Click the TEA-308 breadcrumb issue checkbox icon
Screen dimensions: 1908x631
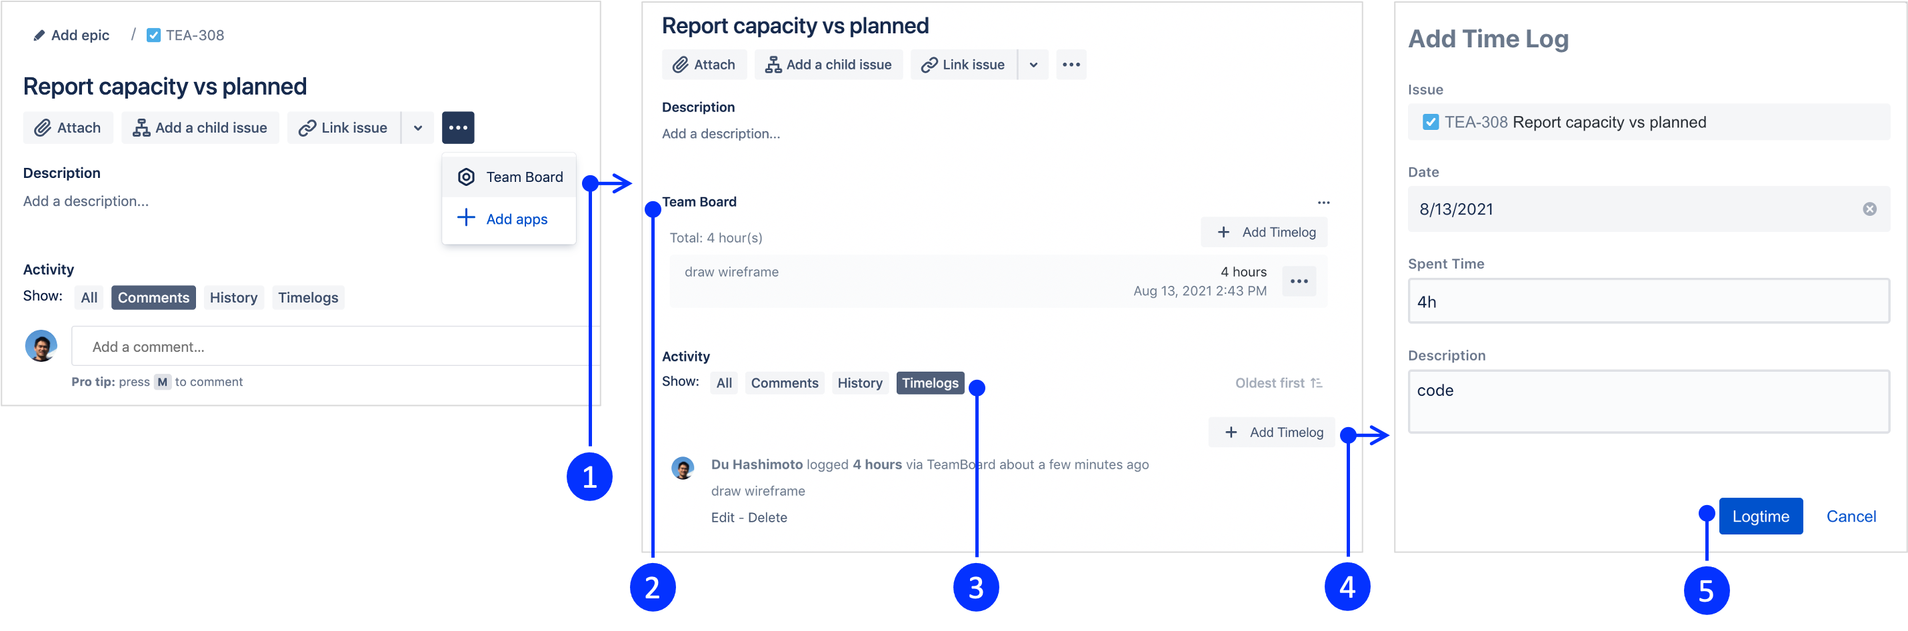click(153, 35)
